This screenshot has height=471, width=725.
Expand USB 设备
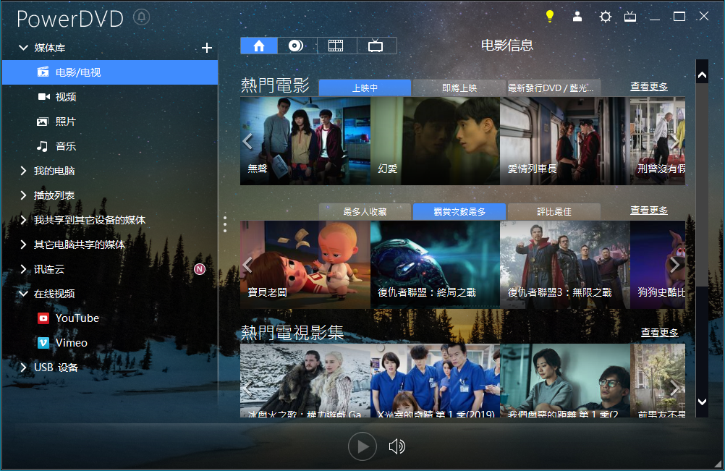click(23, 367)
